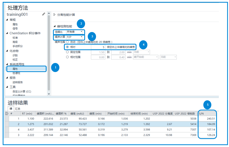Click the tree scrollbar down arrow
Viewport: 229px width, 147px height.
pos(49,94)
